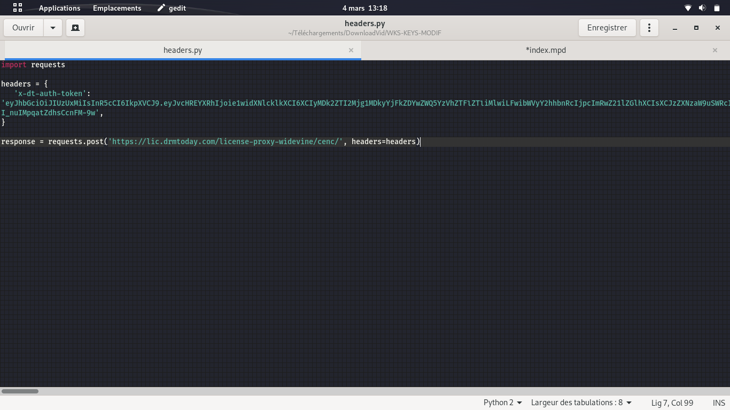Open the Python 2 language selector

click(502, 403)
